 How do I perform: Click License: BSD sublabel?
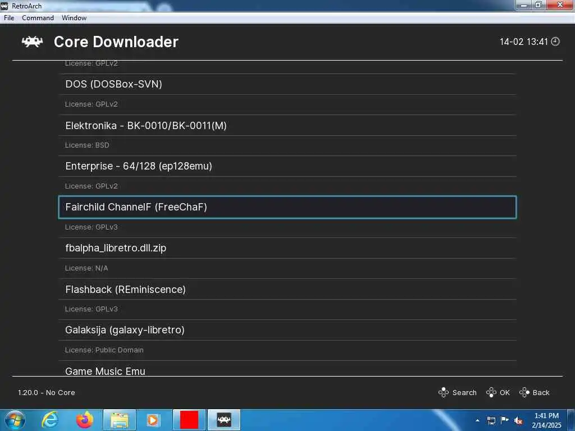point(87,145)
